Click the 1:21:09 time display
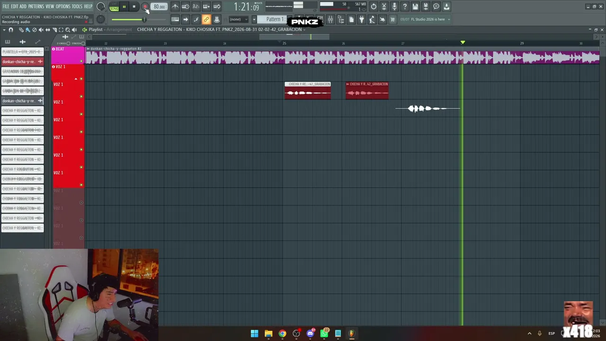 tap(246, 7)
